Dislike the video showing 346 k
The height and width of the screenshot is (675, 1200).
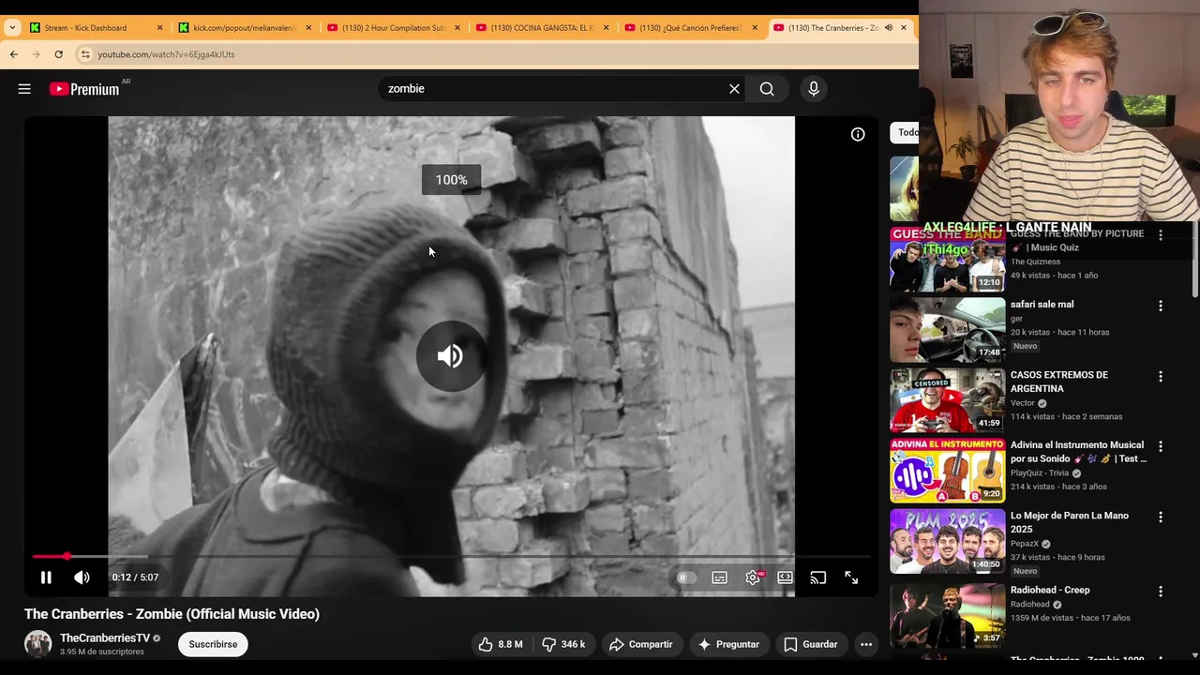(564, 644)
